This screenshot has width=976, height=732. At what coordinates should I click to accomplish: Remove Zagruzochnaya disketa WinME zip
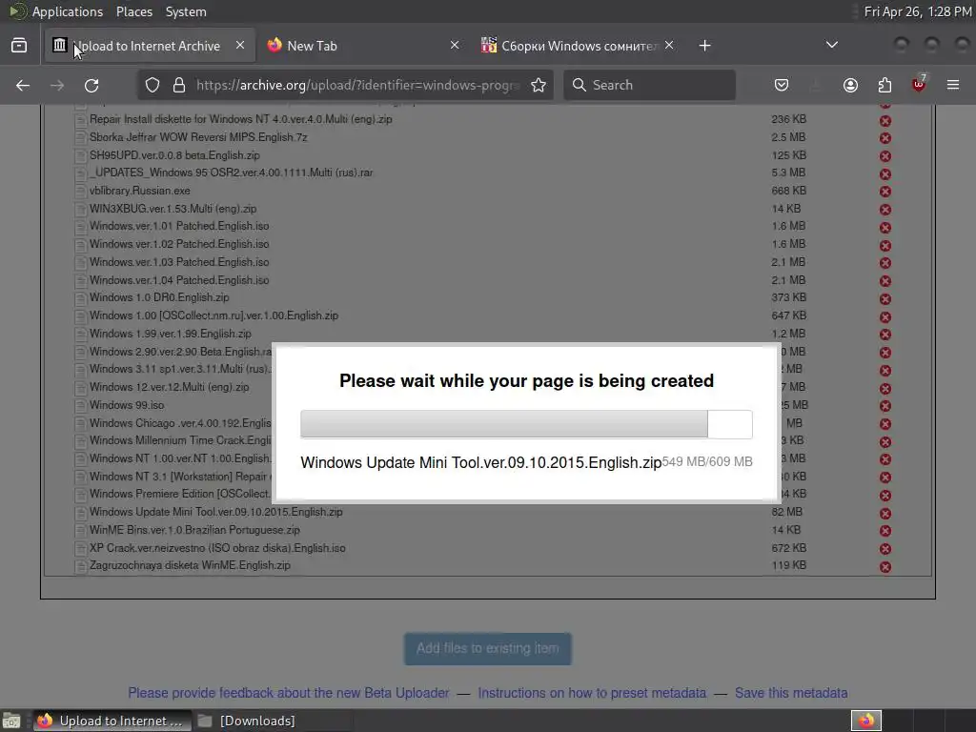(885, 567)
